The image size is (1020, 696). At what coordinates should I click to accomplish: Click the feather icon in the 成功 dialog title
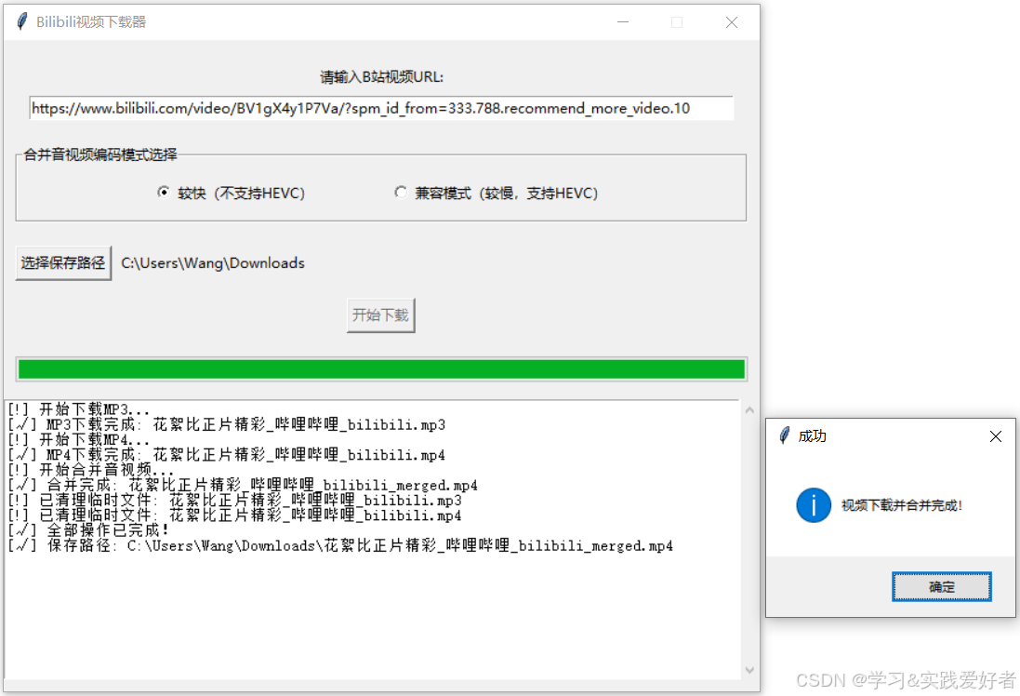(x=785, y=435)
